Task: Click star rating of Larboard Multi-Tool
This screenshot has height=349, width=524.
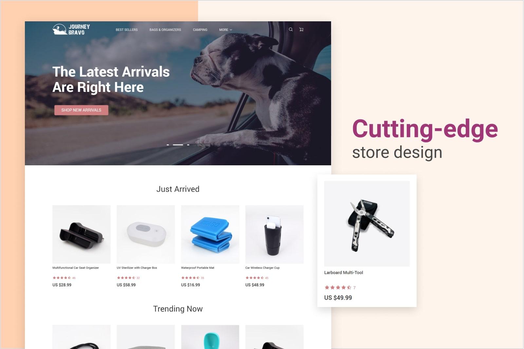Action: click(x=338, y=288)
